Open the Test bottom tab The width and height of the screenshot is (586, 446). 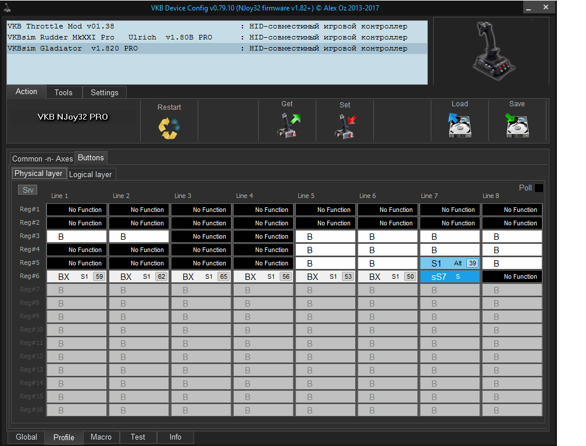pos(138,437)
